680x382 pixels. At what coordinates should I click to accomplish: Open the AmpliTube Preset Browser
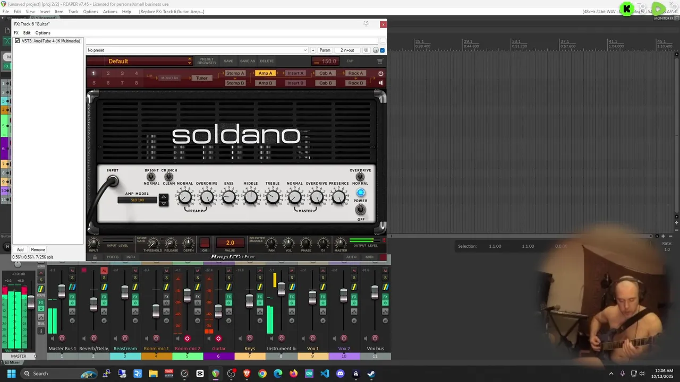click(x=207, y=61)
